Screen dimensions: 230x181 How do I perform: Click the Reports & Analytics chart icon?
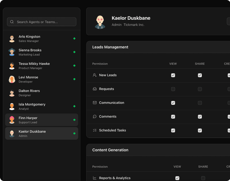tap(95, 178)
